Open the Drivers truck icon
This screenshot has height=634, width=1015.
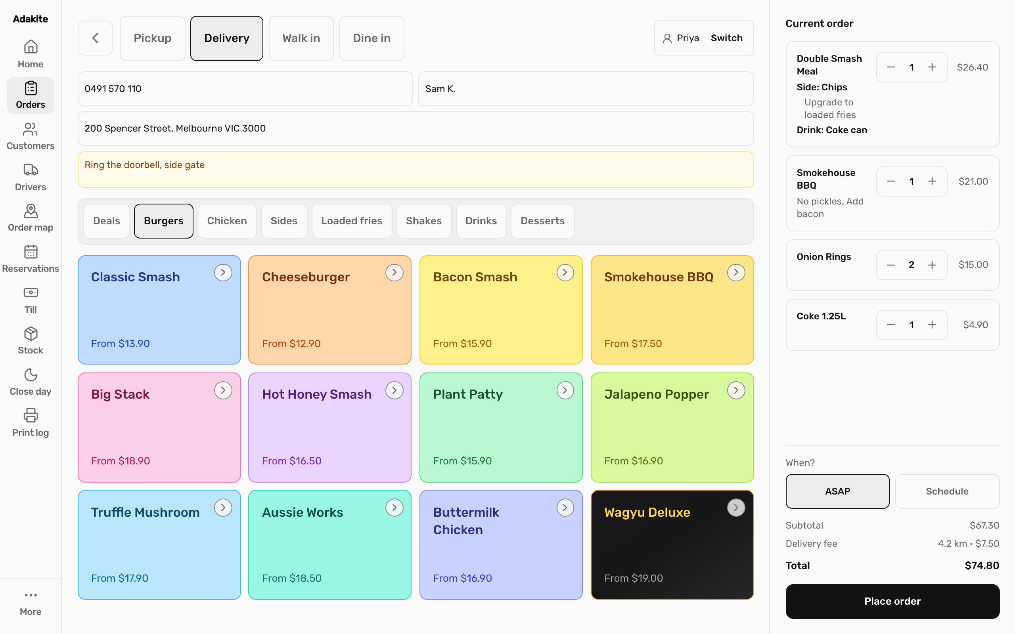pyautogui.click(x=30, y=170)
